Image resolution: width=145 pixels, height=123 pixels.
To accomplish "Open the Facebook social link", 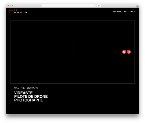I will click(124, 52).
